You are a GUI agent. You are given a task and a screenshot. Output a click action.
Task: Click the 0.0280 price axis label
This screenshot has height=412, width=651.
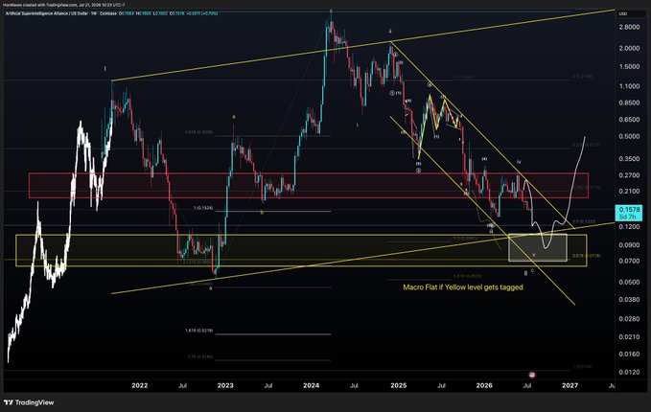pos(629,319)
